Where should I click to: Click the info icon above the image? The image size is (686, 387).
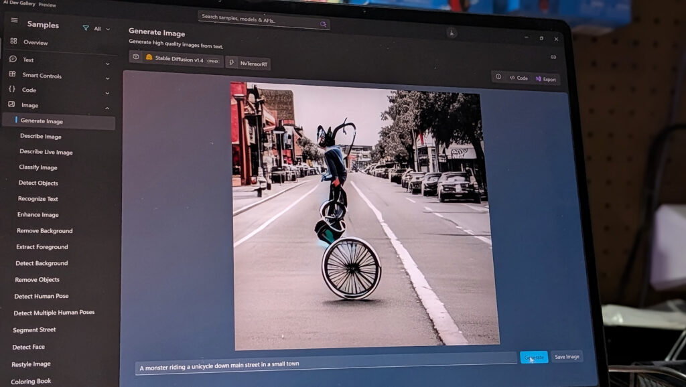498,76
